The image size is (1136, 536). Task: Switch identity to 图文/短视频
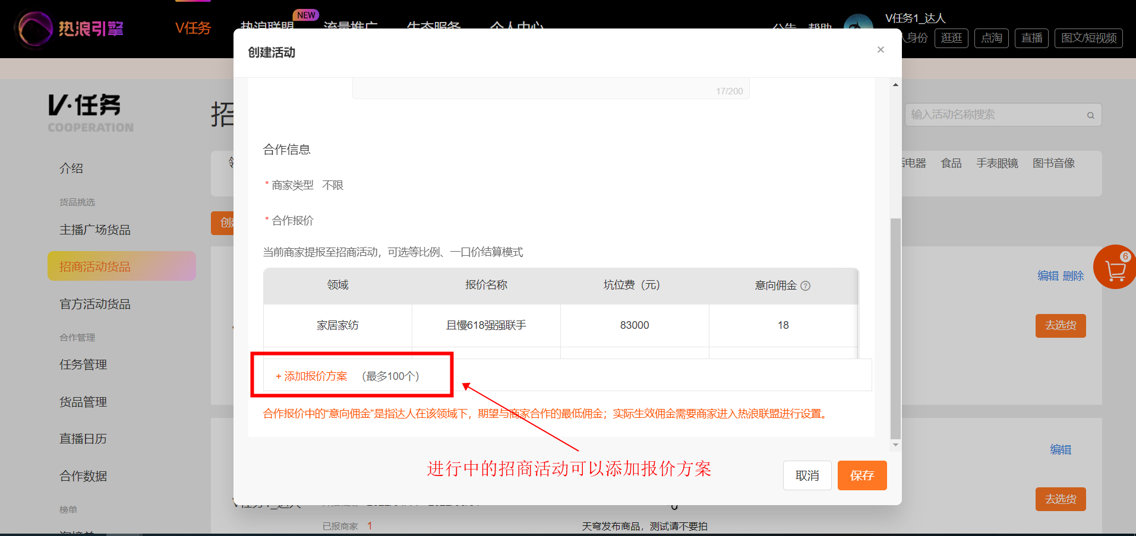click(x=1088, y=38)
